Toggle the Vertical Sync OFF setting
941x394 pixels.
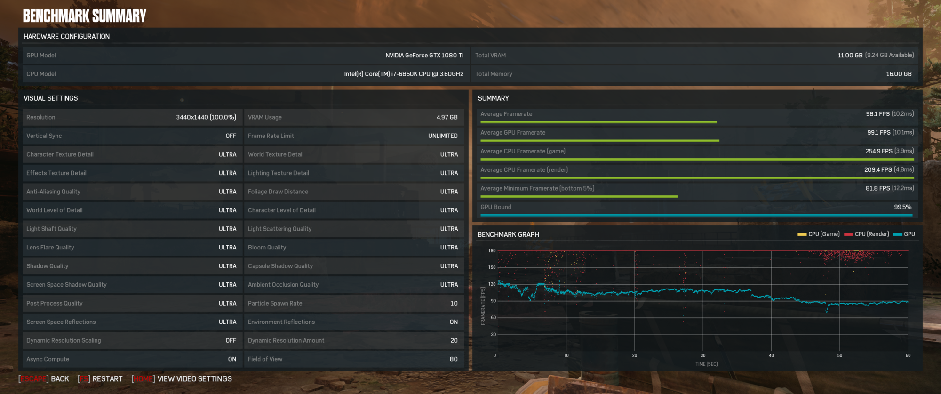[x=231, y=136]
